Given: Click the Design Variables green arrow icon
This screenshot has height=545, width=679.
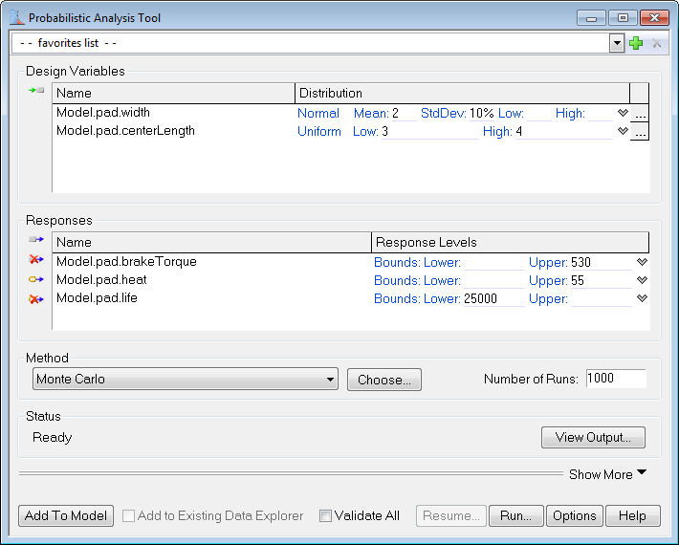Looking at the screenshot, I should pos(36,90).
